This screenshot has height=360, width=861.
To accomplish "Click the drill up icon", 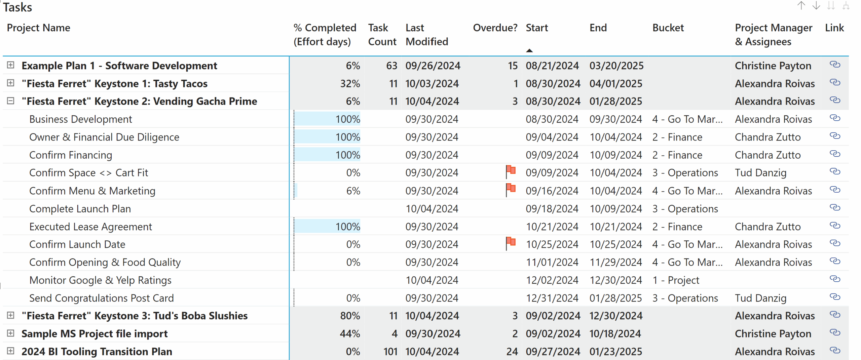I will tap(801, 6).
